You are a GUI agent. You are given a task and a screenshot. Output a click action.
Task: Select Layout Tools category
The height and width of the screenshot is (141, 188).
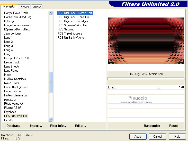click(12, 62)
